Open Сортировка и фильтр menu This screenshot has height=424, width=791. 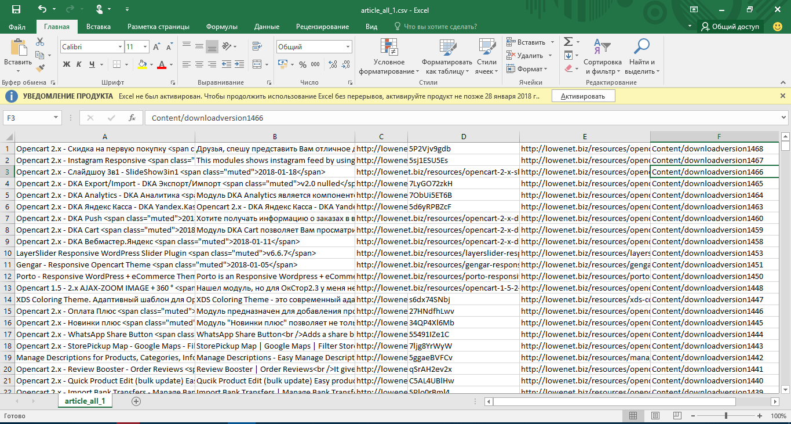tap(603, 56)
